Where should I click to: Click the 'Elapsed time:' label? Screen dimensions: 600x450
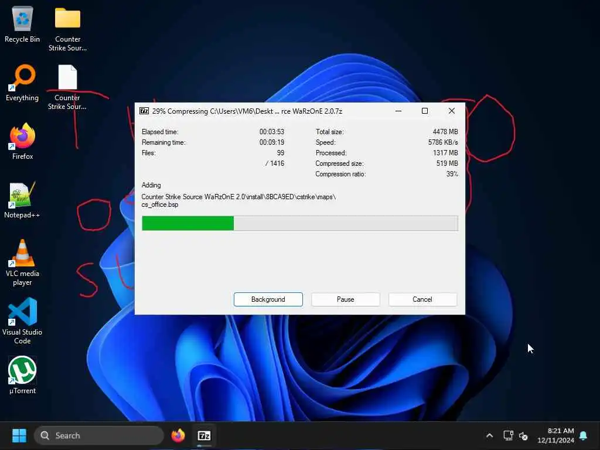click(x=160, y=132)
